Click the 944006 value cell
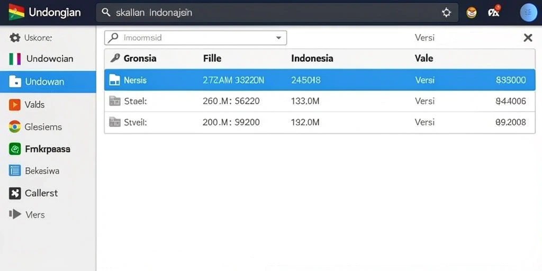Image resolution: width=542 pixels, height=271 pixels. coord(511,101)
